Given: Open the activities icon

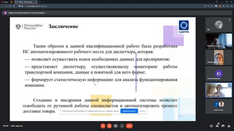Looking at the screenshot, I should point(229,126).
